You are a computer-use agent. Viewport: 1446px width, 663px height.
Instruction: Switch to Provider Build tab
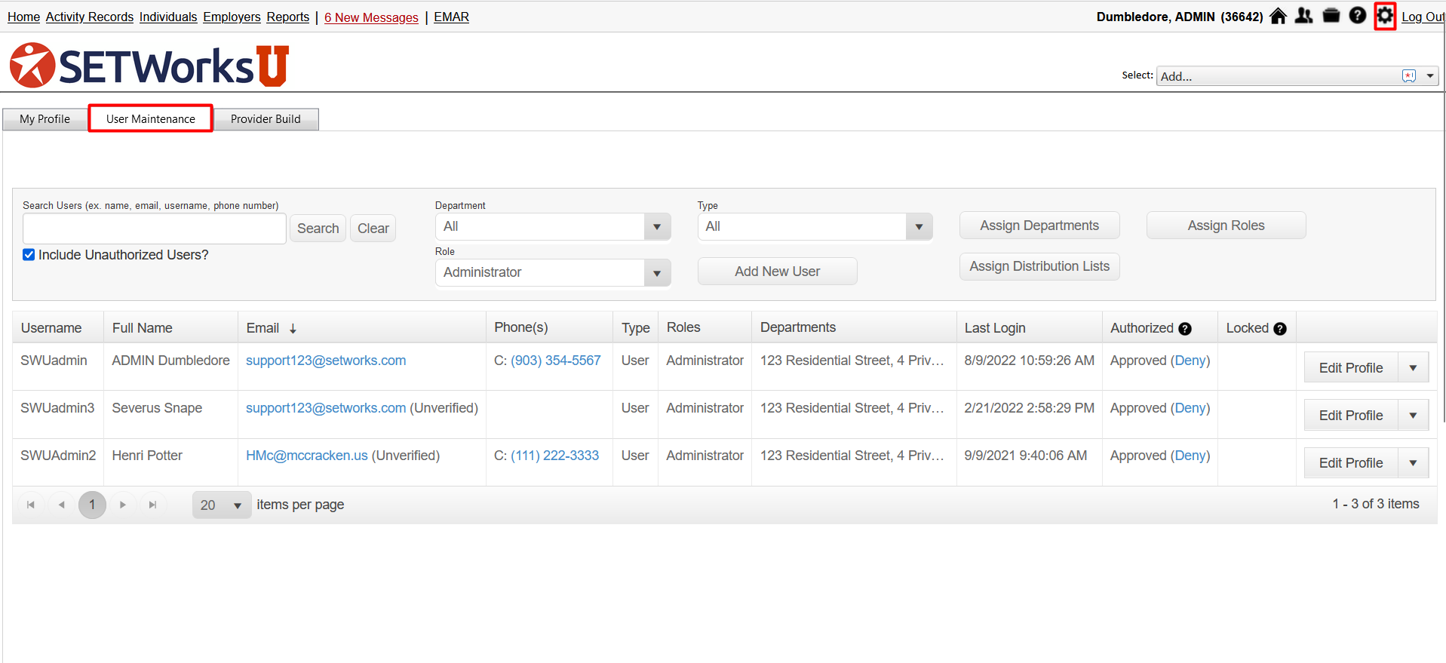266,119
